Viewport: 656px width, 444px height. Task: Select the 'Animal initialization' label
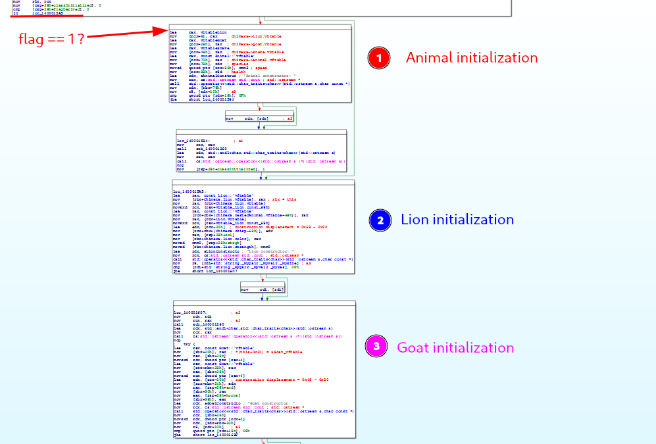472,58
